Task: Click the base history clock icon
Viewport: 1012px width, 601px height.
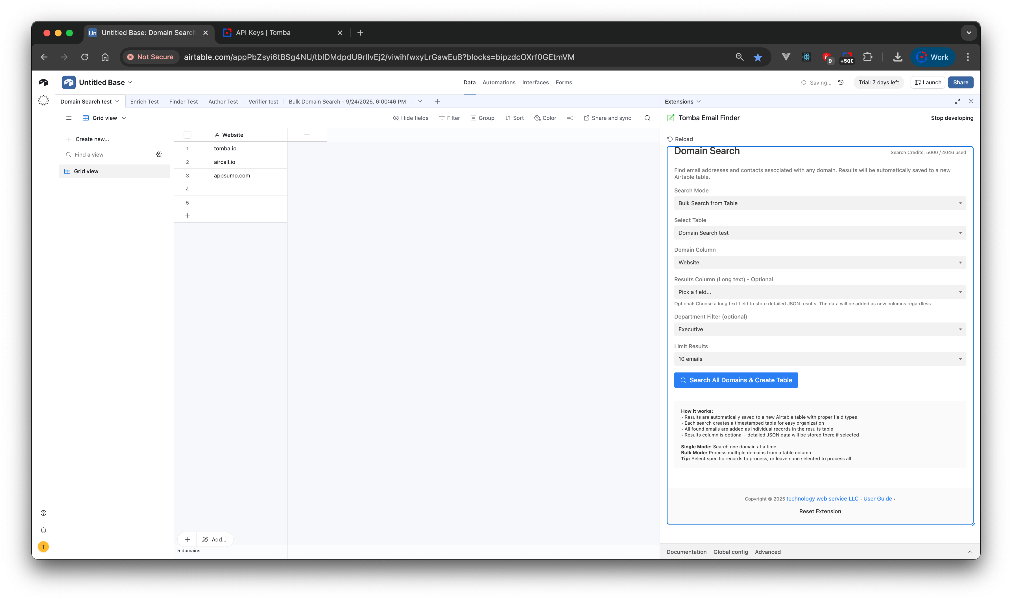Action: [841, 82]
